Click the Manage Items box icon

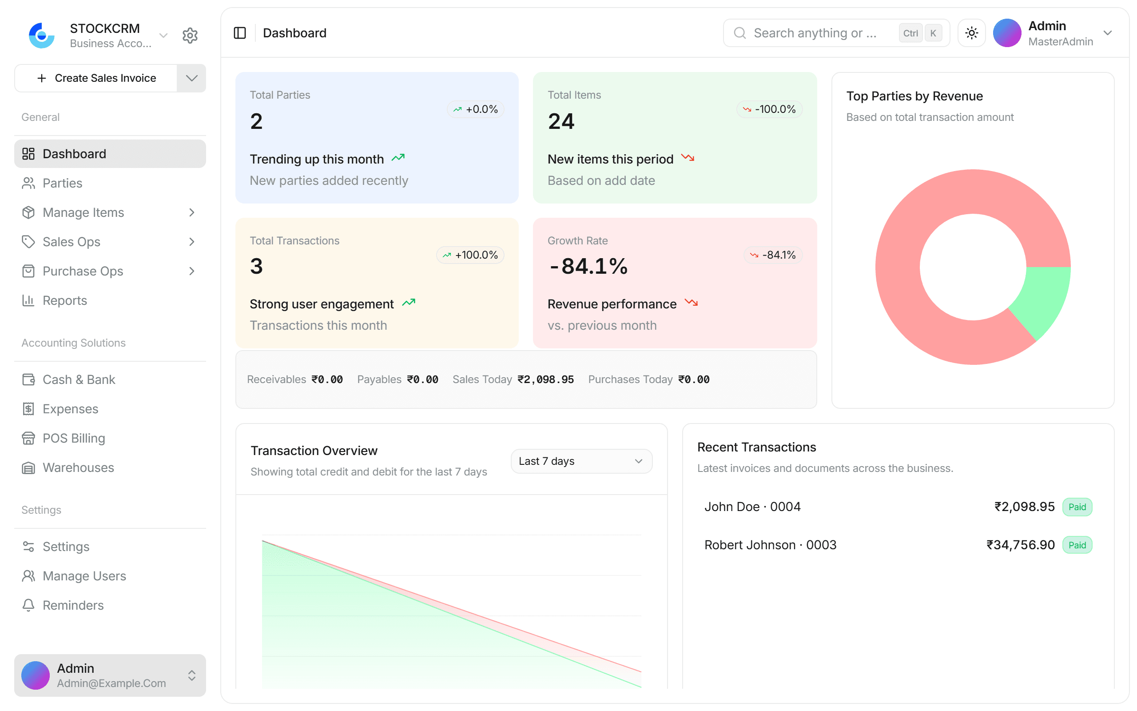(28, 212)
